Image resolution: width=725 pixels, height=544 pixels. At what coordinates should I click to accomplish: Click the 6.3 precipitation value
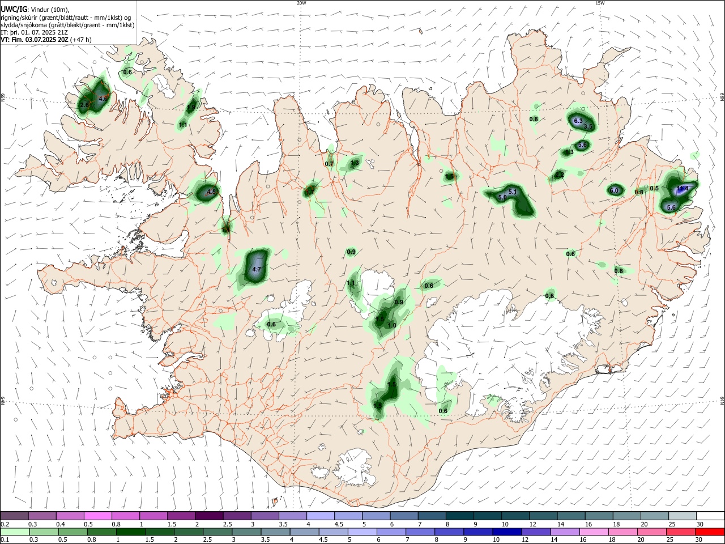578,121
